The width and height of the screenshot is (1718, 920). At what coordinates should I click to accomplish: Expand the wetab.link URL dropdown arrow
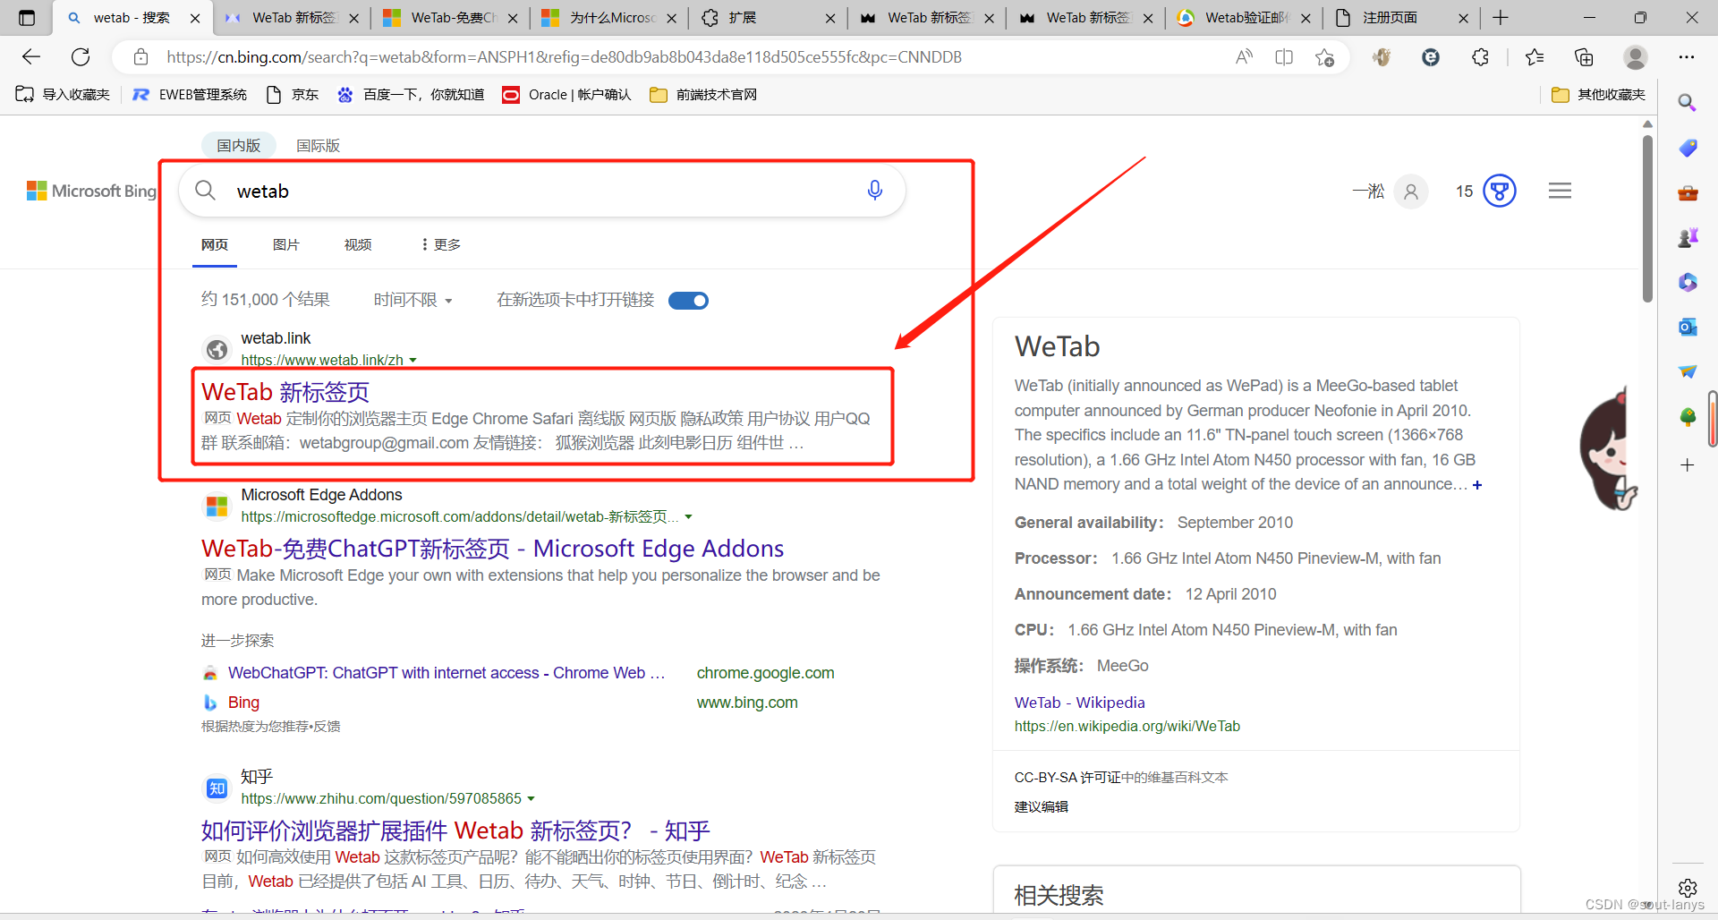click(x=412, y=360)
